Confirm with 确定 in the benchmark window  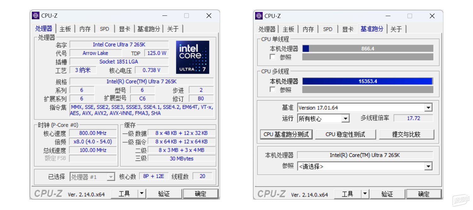coord(424,194)
